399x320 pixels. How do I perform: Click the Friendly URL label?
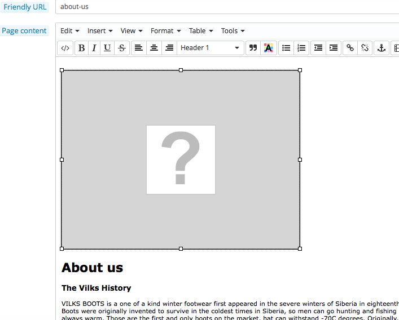point(25,7)
